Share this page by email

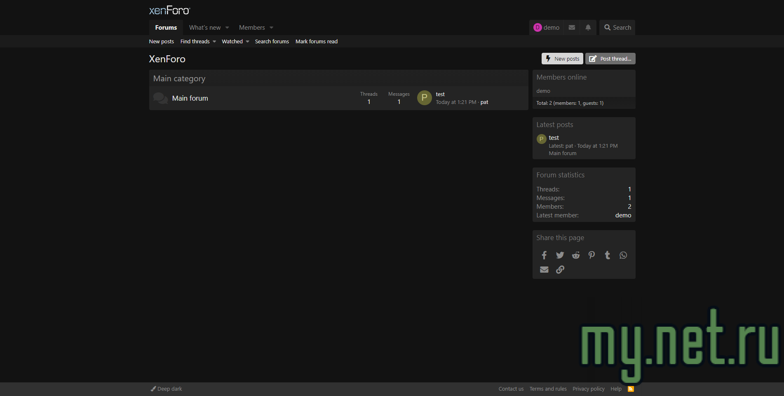(x=544, y=269)
